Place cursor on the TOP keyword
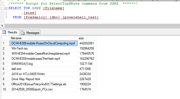 click(27, 8)
